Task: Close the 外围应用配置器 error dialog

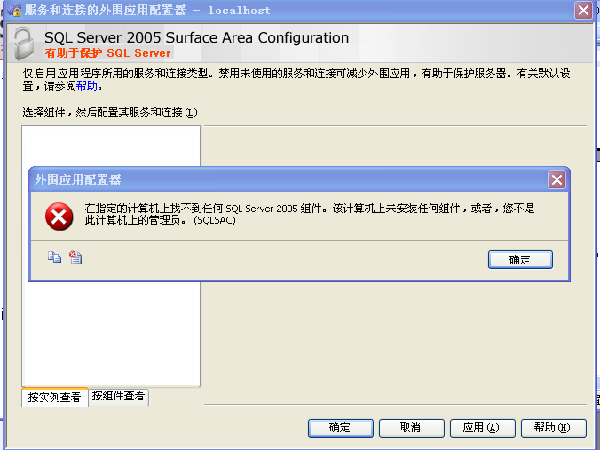Action: click(x=557, y=179)
